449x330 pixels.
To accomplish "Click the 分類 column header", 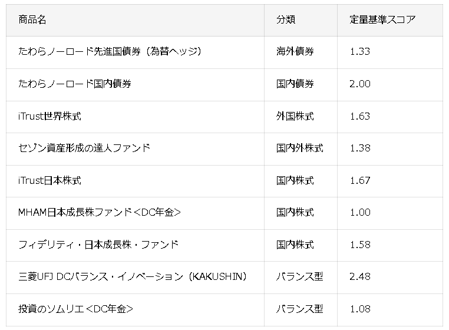I will (x=286, y=19).
